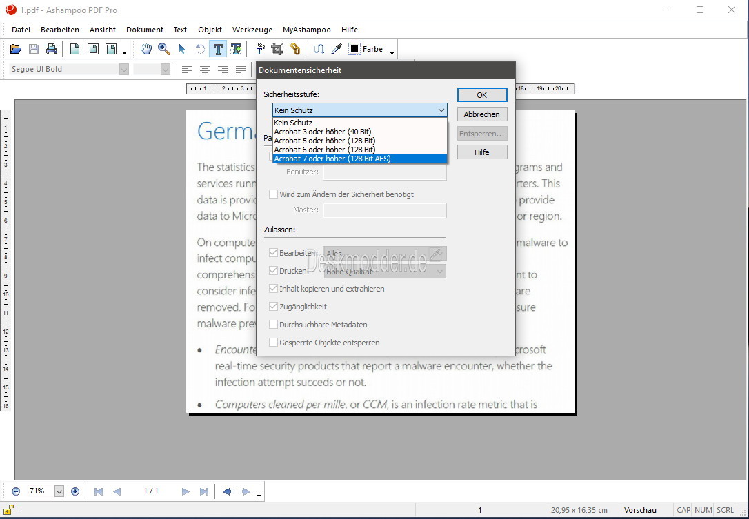The height and width of the screenshot is (519, 749).
Task: Select the zoom magnifier tool
Action: pos(164,49)
